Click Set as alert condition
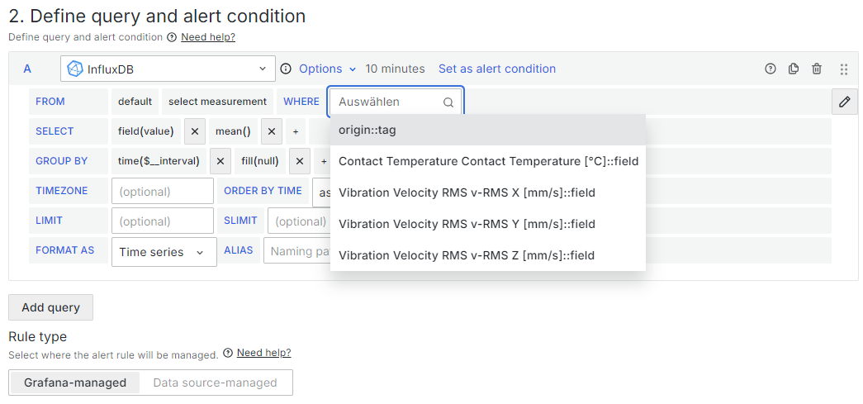This screenshot has width=863, height=404. (x=497, y=69)
